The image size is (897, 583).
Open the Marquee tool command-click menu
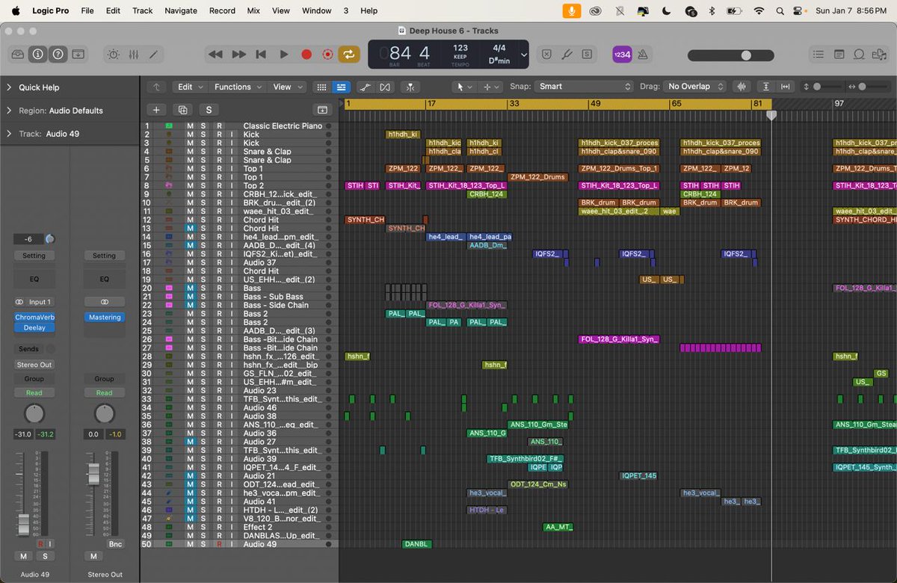coord(490,87)
